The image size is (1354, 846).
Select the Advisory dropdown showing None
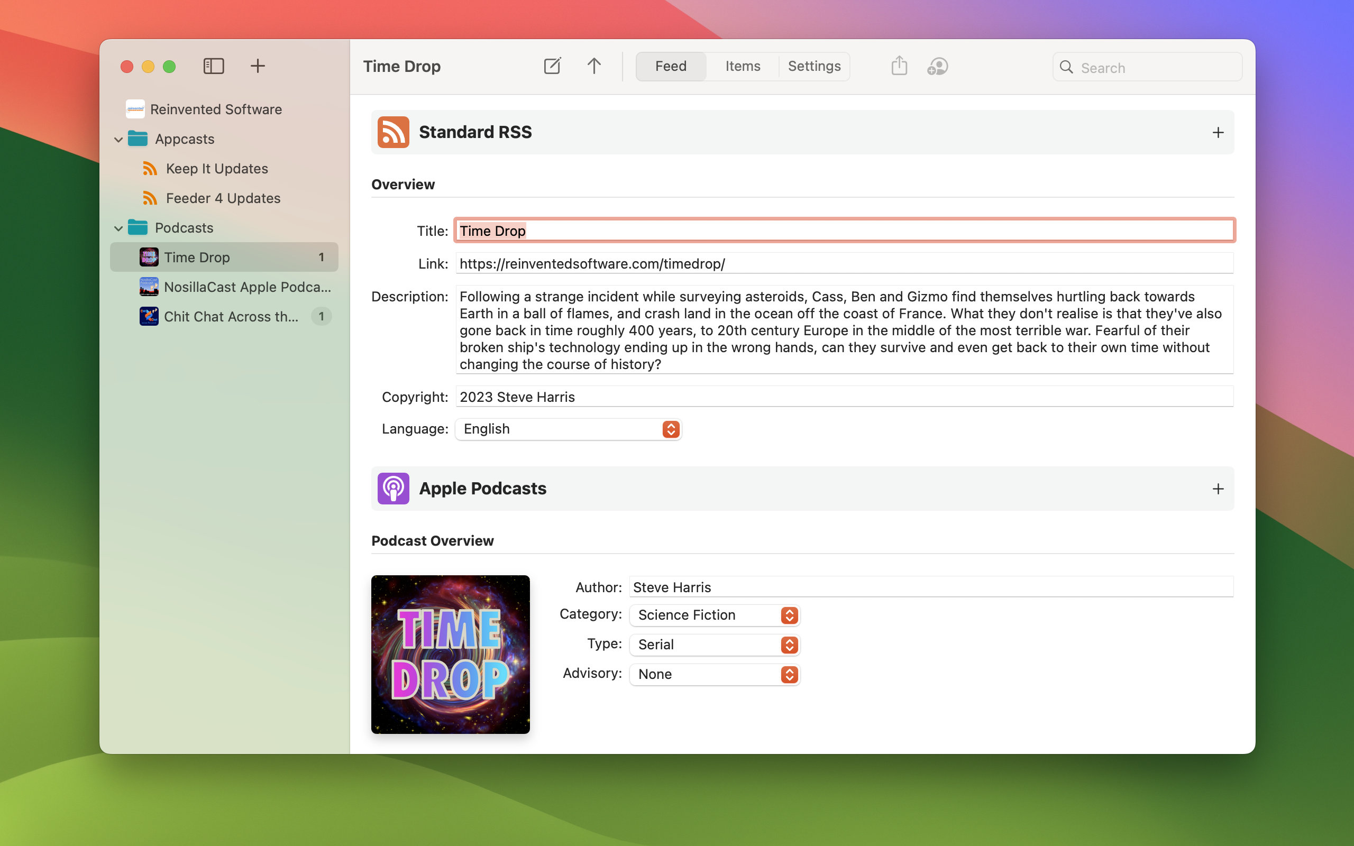click(x=715, y=674)
